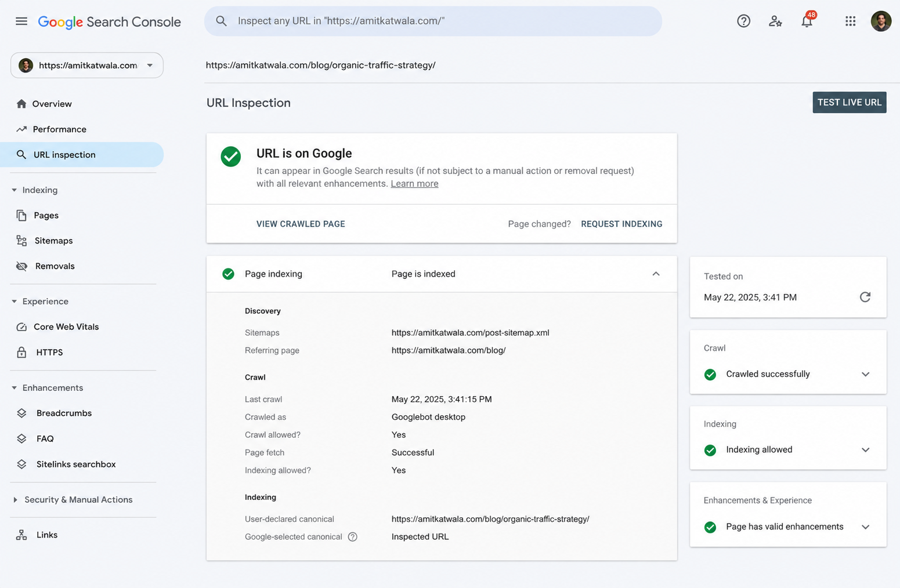Click green check beside Crawled successfully
Image resolution: width=900 pixels, height=588 pixels.
pos(710,374)
